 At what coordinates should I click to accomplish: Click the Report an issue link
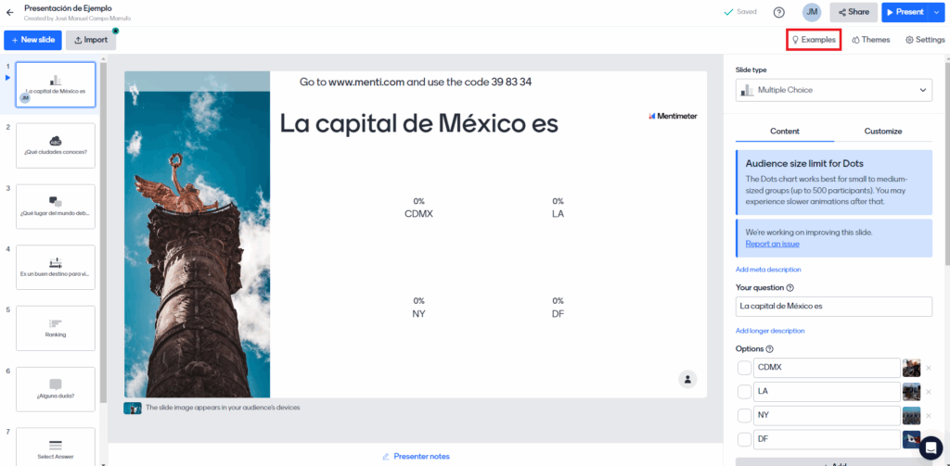[772, 244]
